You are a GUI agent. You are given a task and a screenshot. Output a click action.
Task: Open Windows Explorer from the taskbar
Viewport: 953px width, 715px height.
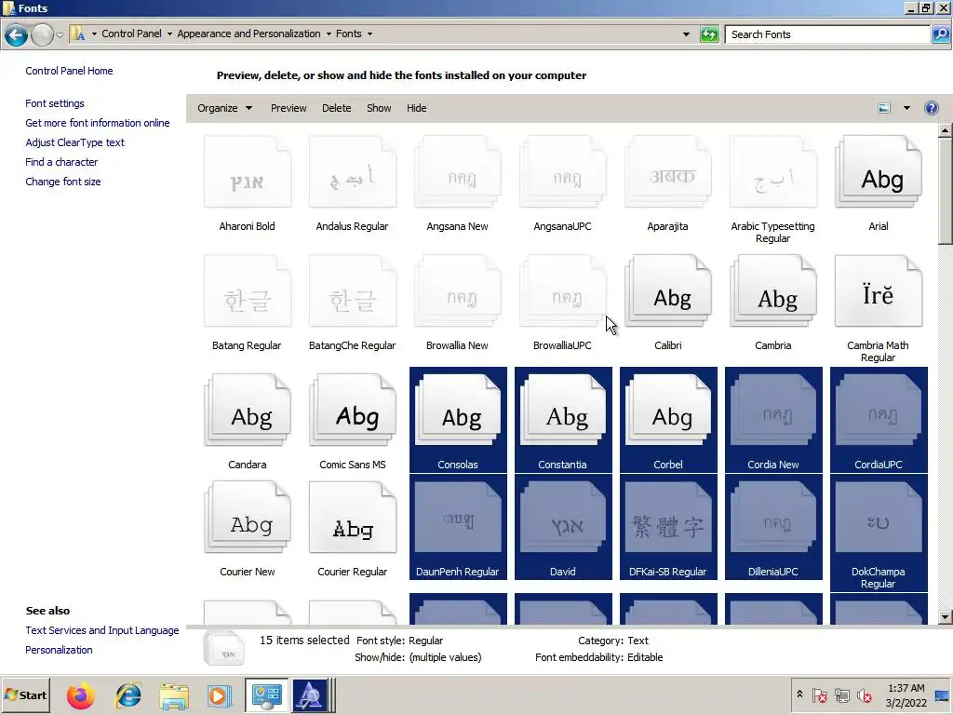tap(174, 695)
